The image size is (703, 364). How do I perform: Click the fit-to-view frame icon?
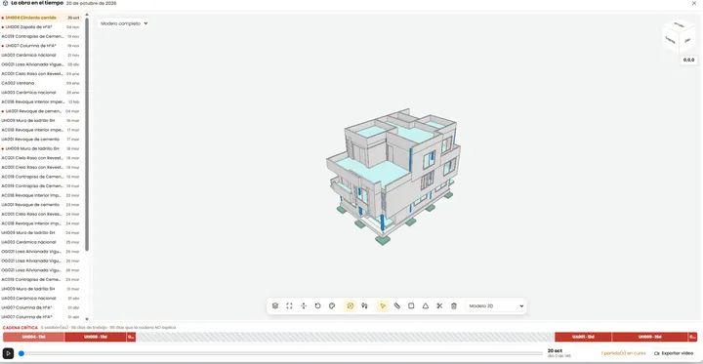coord(289,305)
